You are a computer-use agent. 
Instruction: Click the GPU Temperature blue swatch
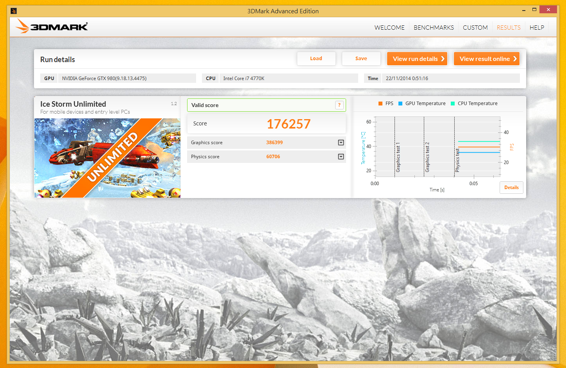pyautogui.click(x=400, y=104)
